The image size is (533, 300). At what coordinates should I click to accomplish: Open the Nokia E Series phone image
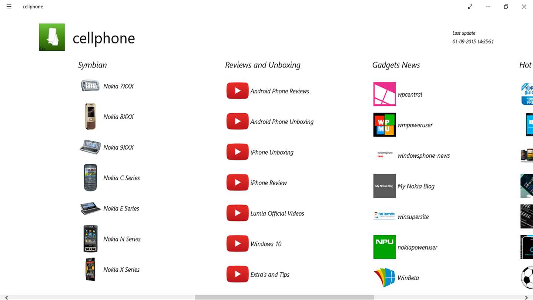click(90, 208)
